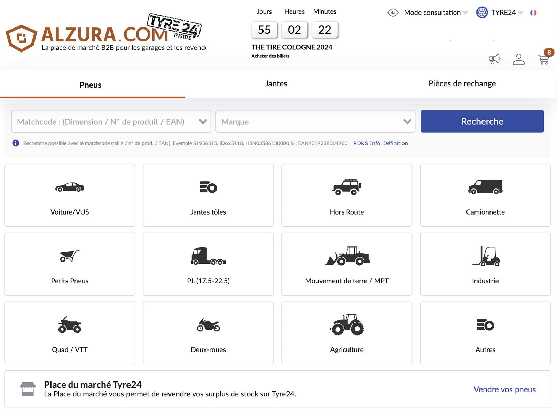Image resolution: width=557 pixels, height=410 pixels.
Task: Open the Matchcode dropdown chevron
Action: click(x=203, y=122)
